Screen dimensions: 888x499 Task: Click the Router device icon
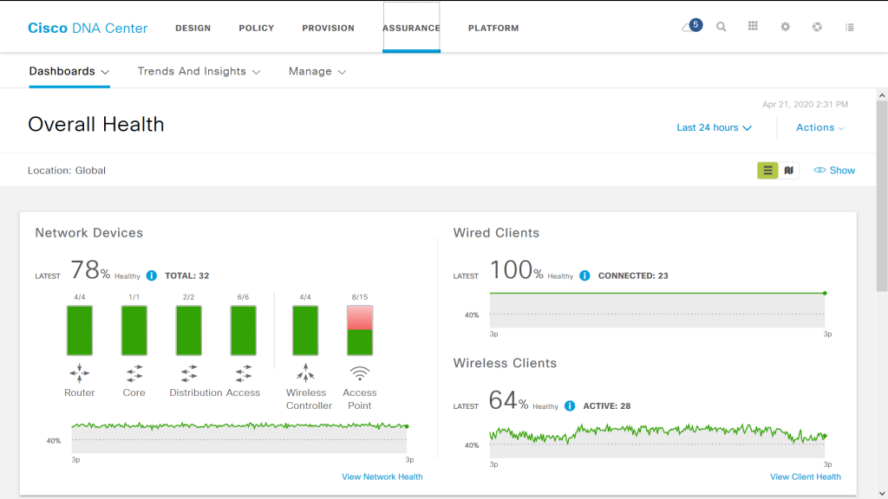(79, 373)
